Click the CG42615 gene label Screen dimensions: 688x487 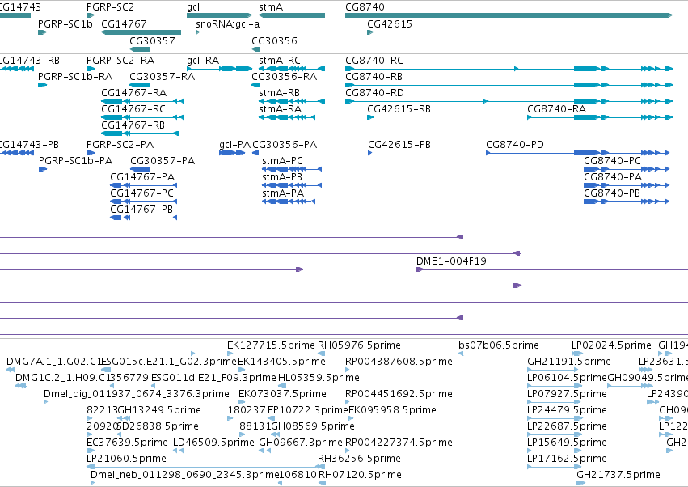(x=390, y=24)
